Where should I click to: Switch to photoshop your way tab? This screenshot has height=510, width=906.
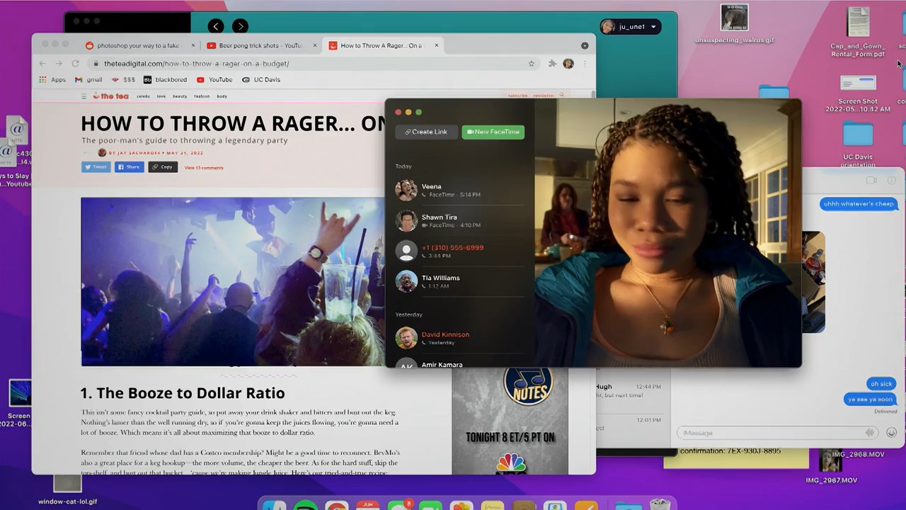coord(137,45)
